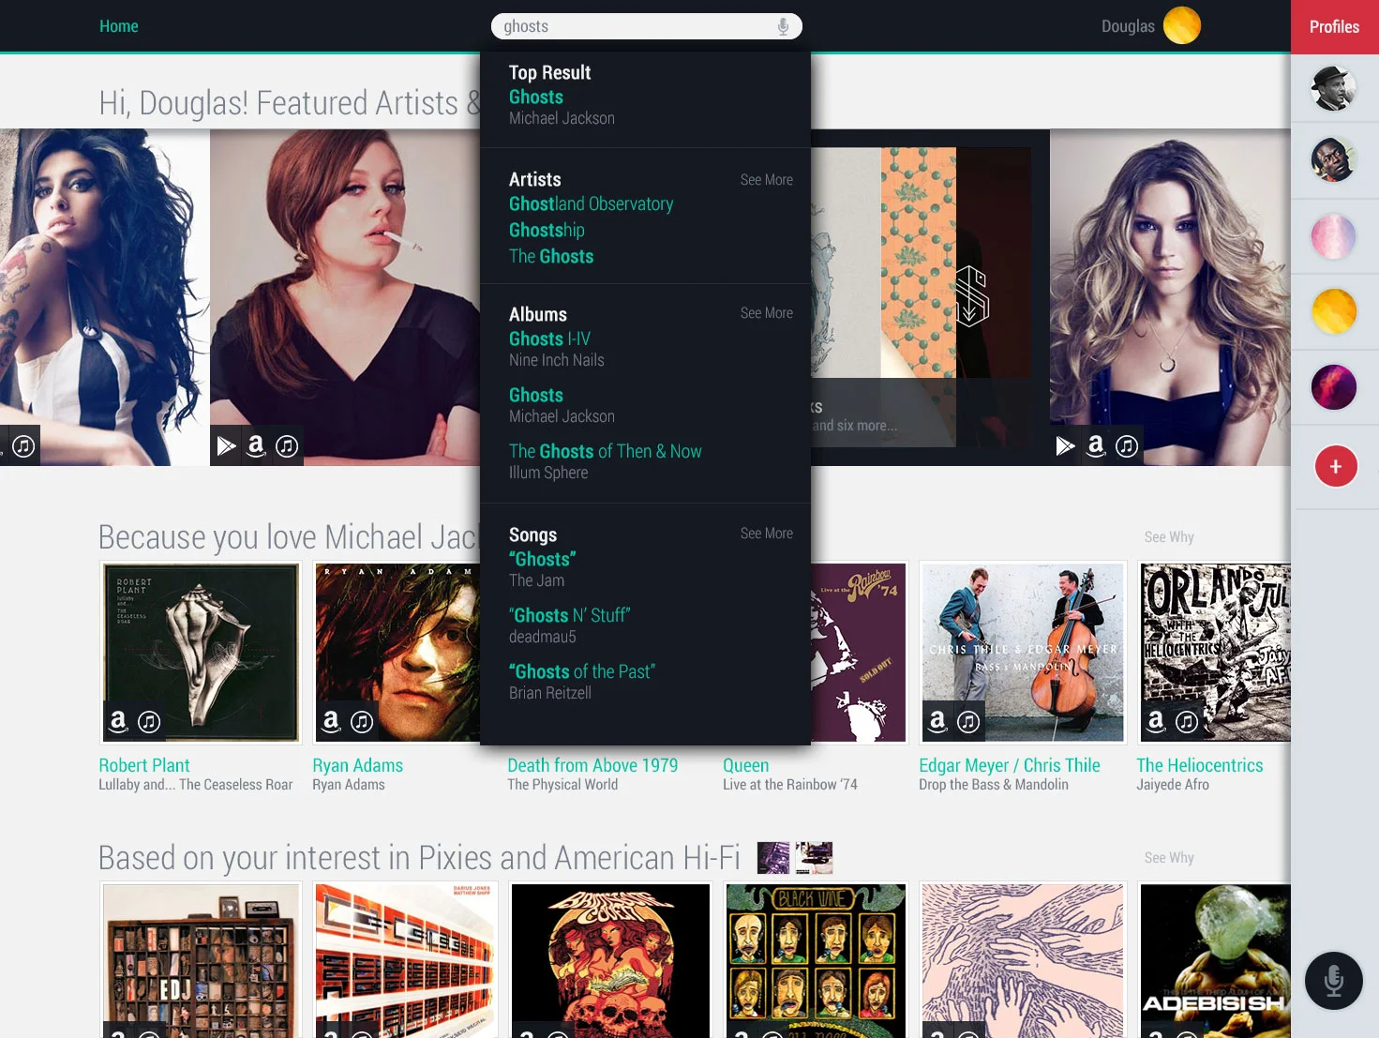Select the Ghostship artist result

547,230
